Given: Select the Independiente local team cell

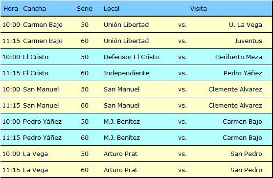Looking at the screenshot, I should tap(126, 73).
